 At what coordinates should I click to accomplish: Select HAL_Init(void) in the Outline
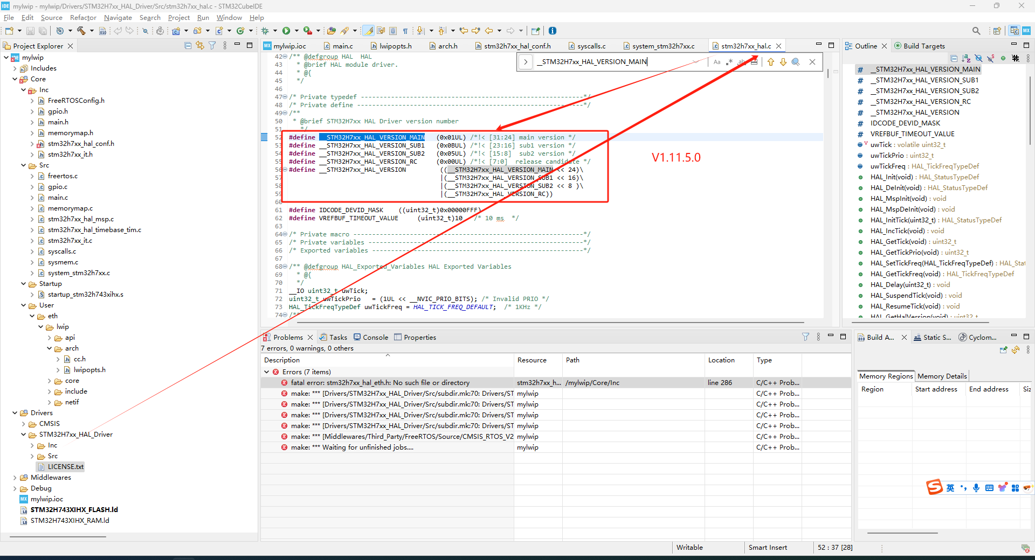892,177
